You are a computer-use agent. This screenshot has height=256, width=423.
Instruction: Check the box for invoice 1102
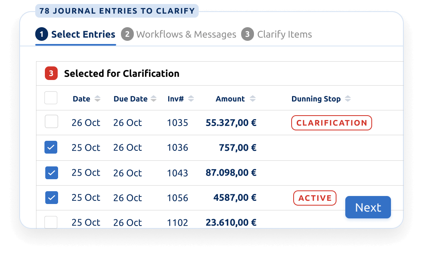(51, 222)
